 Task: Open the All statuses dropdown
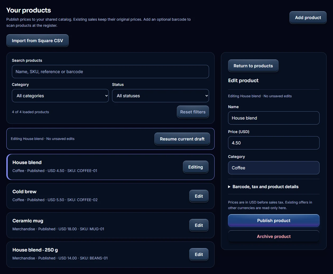pyautogui.click(x=160, y=96)
